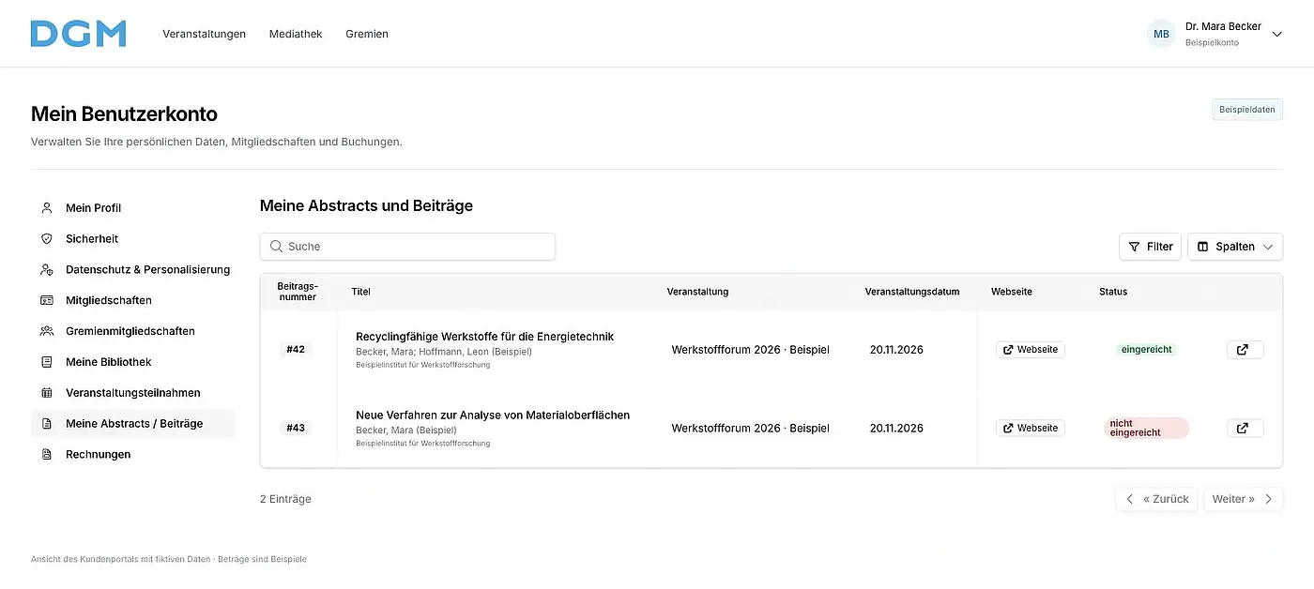Open the Spalten dropdown
Image resolution: width=1314 pixels, height=589 pixels.
pos(1235,247)
